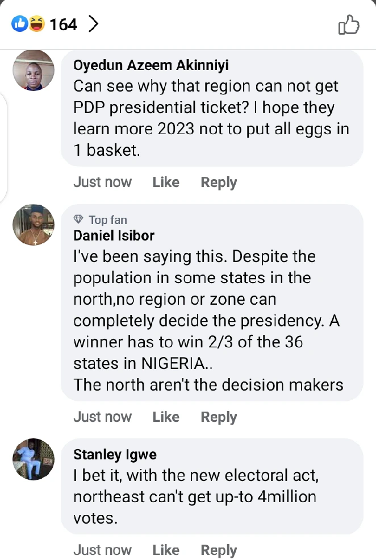This screenshot has height=560, width=376.
Task: Click the blue Like reaction emoji
Action: [19, 24]
